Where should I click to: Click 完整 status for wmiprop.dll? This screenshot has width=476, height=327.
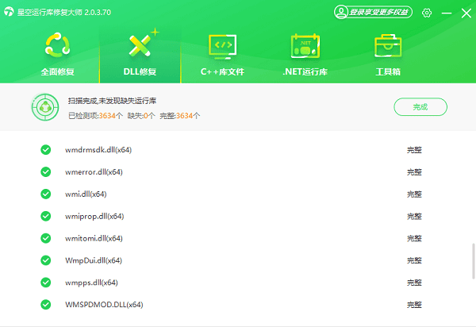tap(414, 217)
